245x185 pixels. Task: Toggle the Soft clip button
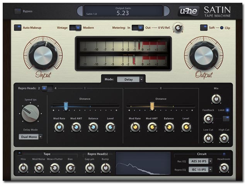click(204, 28)
